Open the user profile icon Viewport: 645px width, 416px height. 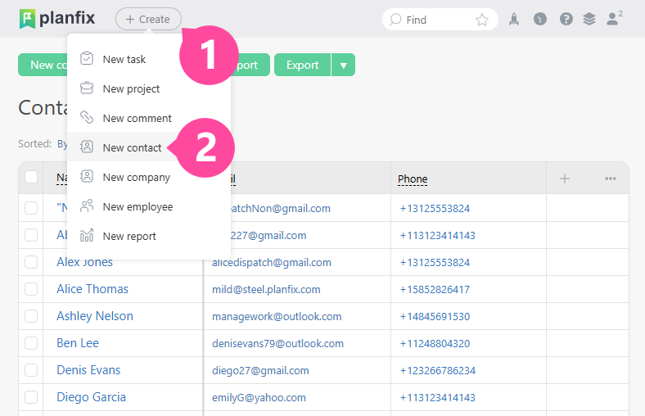click(613, 20)
